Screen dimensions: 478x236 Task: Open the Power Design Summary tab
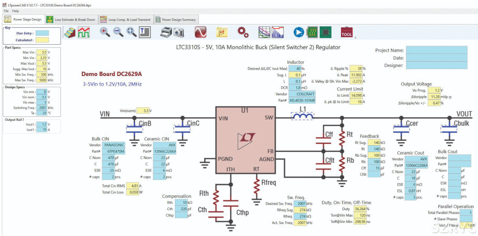click(x=176, y=19)
